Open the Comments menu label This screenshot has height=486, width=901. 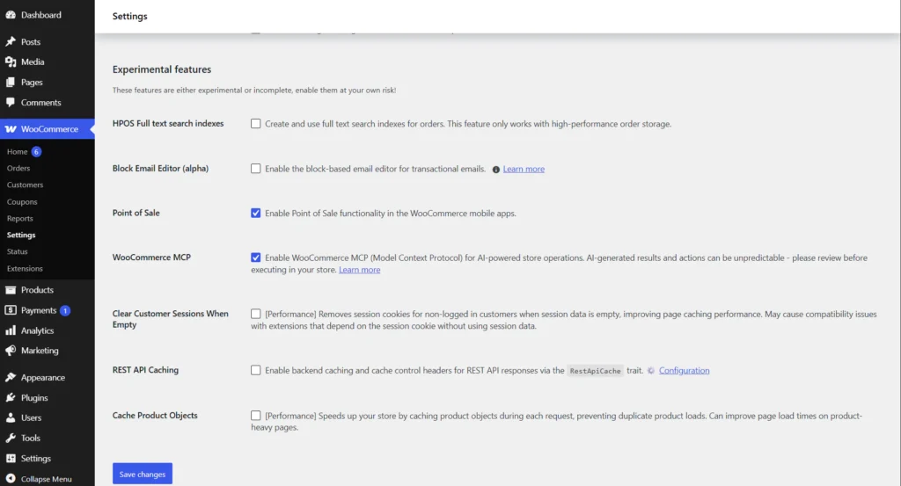40,103
